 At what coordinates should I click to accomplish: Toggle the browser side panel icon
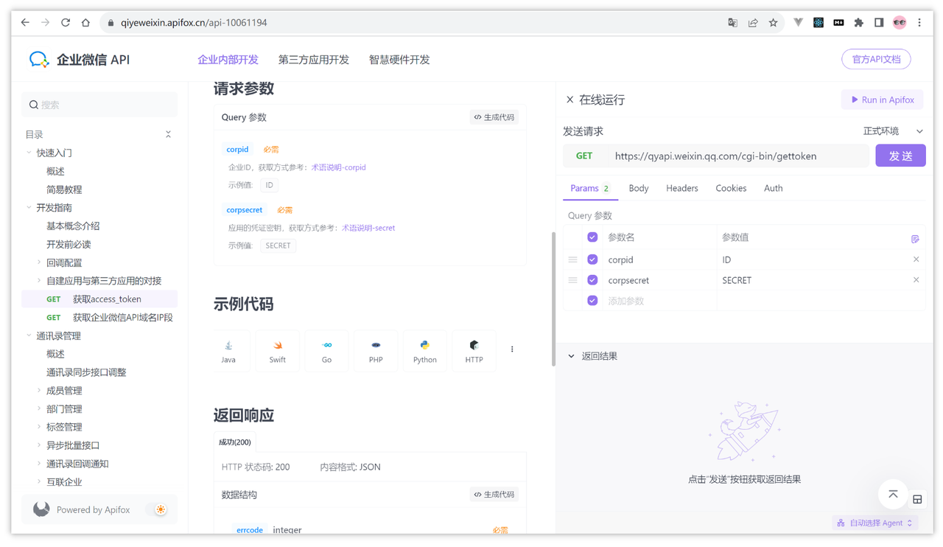879,23
